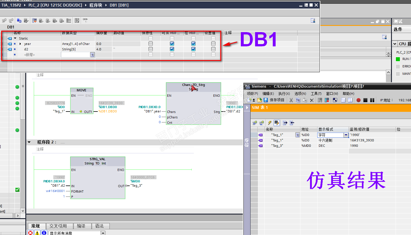Split window horizontally in PLCSIM toolbar
The image size is (411, 235).
point(343,100)
